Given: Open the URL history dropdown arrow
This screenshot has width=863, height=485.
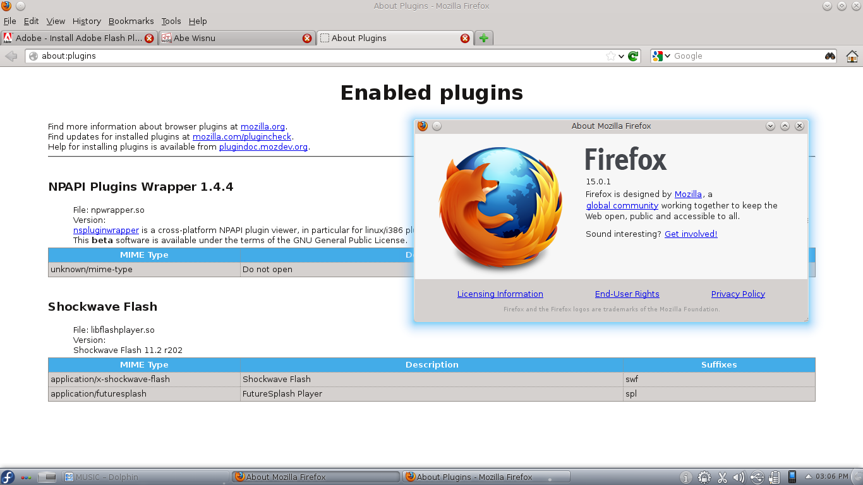Looking at the screenshot, I should 622,56.
